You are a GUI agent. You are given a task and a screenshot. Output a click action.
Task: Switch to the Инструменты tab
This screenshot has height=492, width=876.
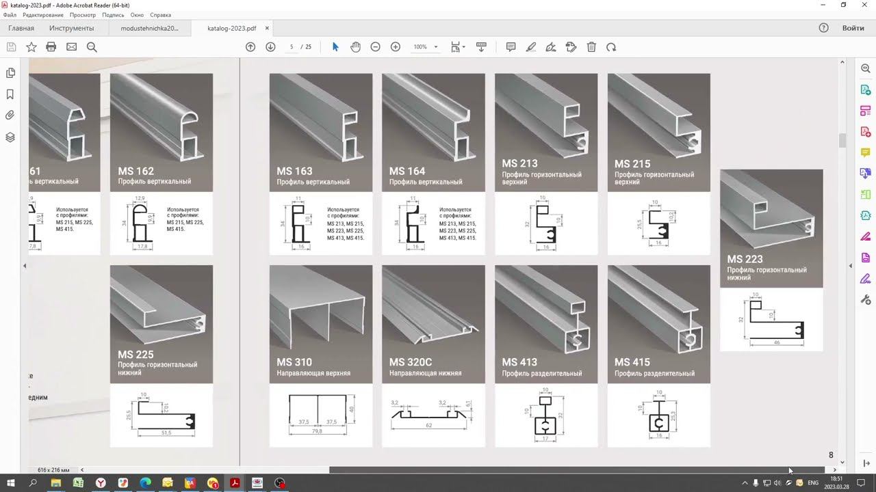coord(71,29)
